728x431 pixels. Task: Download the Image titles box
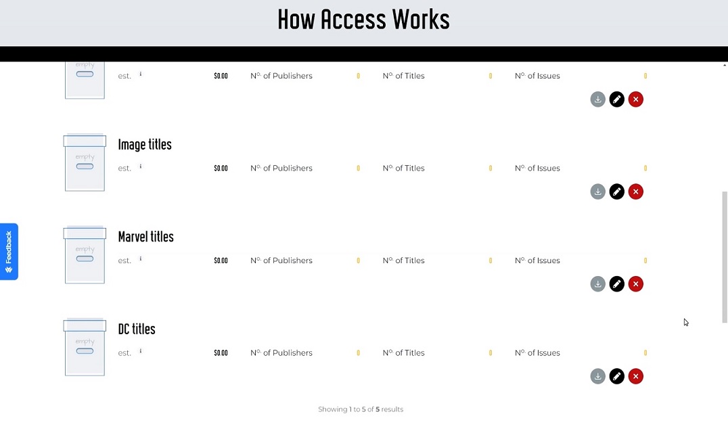597,192
